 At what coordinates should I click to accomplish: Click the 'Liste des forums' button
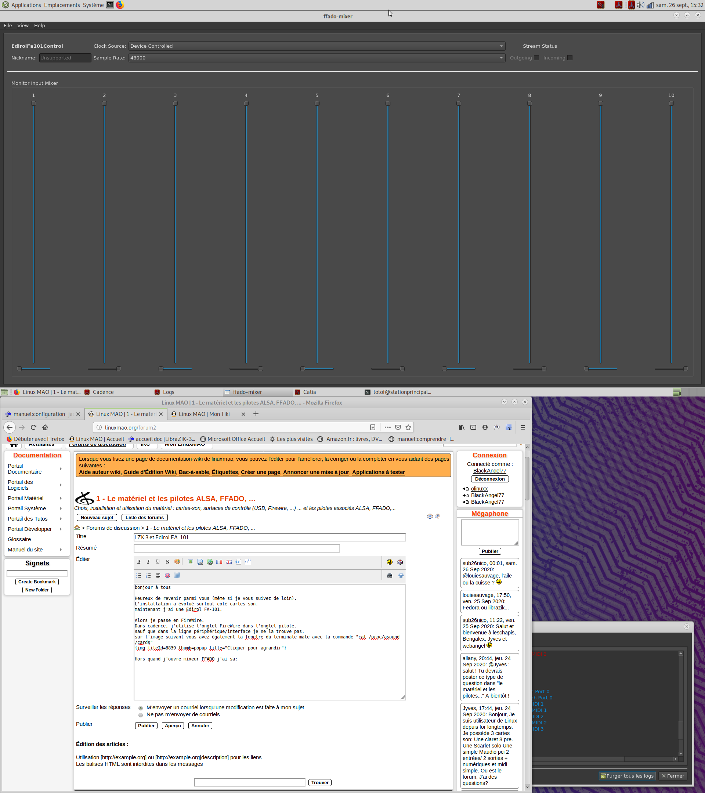[x=144, y=518]
